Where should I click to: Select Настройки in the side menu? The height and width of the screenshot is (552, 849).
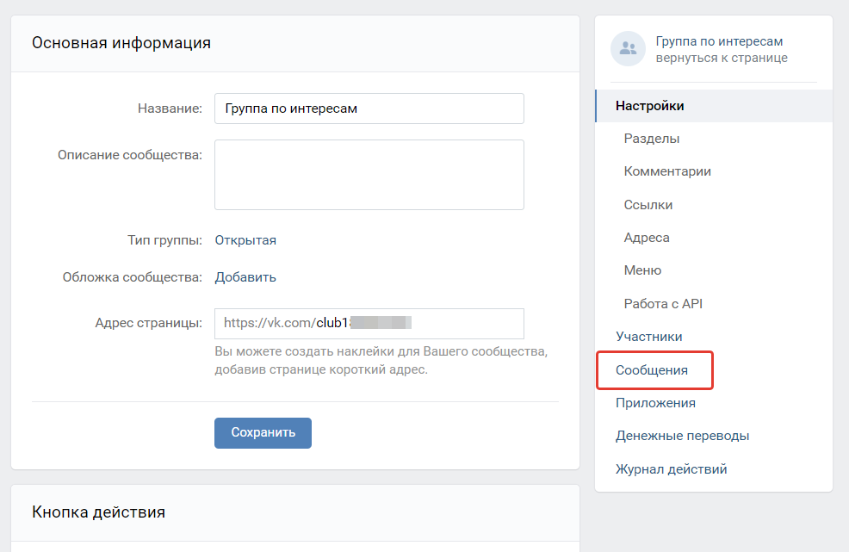[x=650, y=106]
